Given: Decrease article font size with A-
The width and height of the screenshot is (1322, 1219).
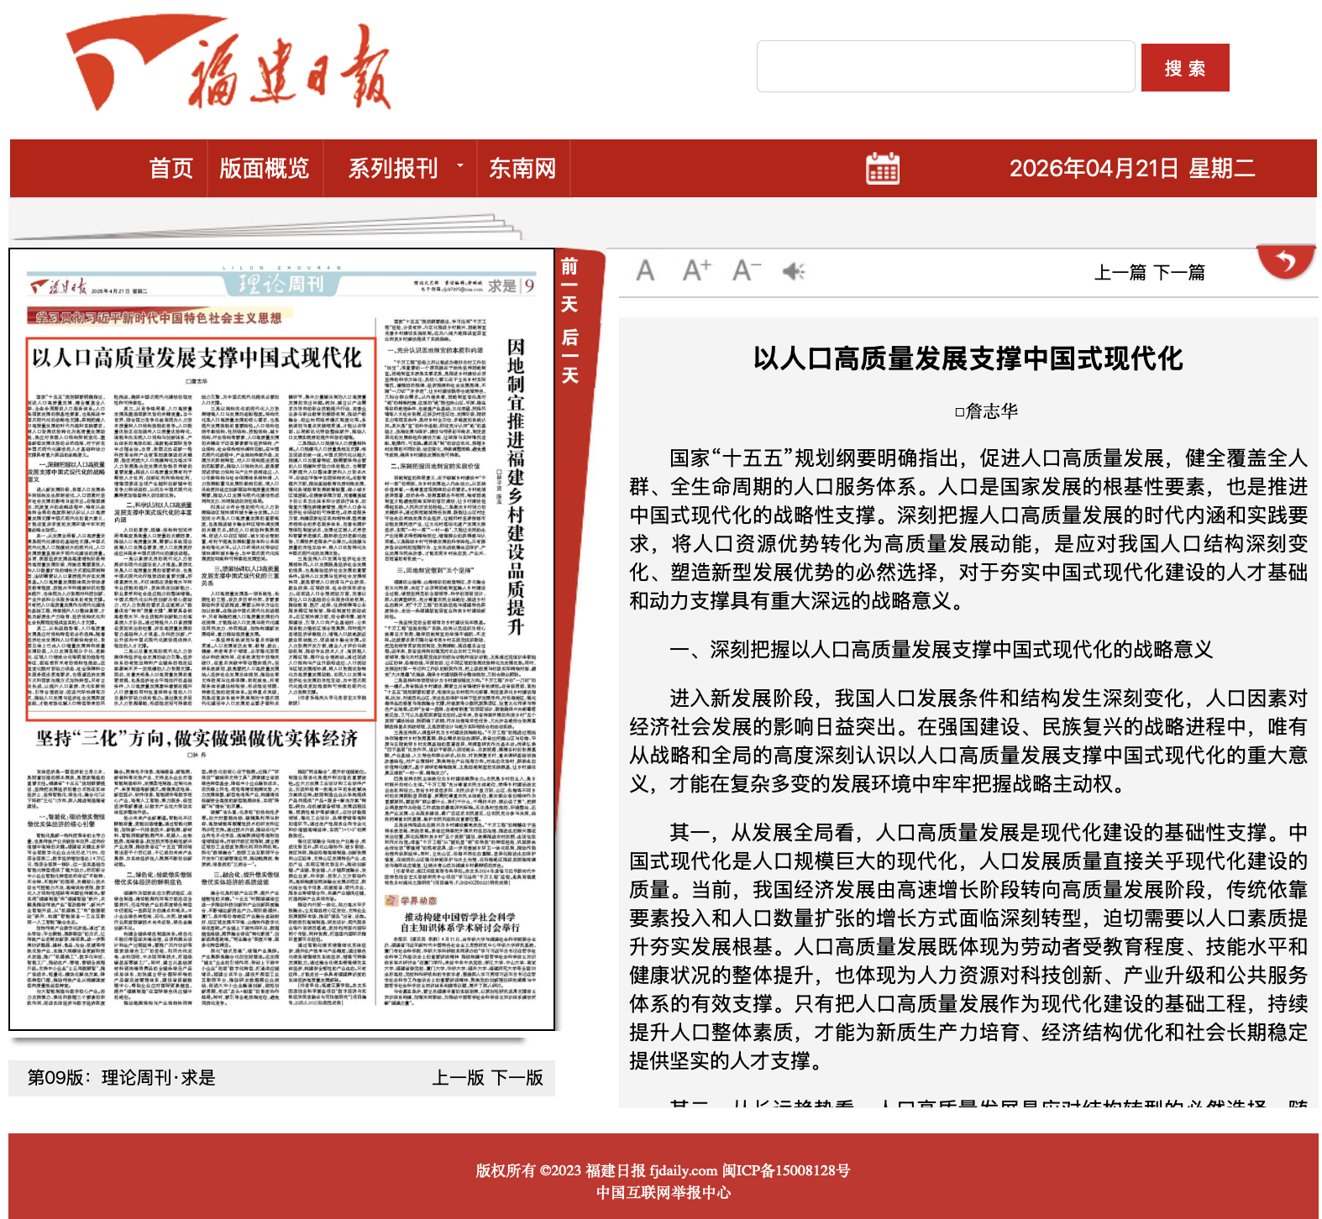Looking at the screenshot, I should pos(746,270).
